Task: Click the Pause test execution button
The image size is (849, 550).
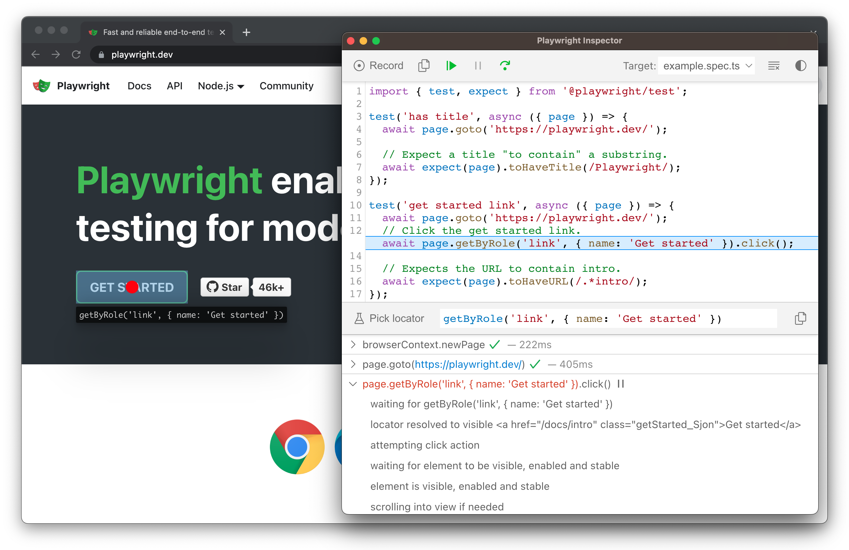Action: click(477, 66)
